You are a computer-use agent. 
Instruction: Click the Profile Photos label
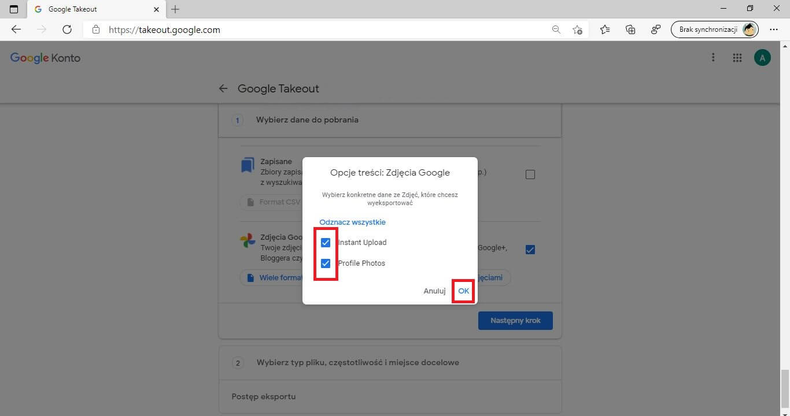(361, 263)
